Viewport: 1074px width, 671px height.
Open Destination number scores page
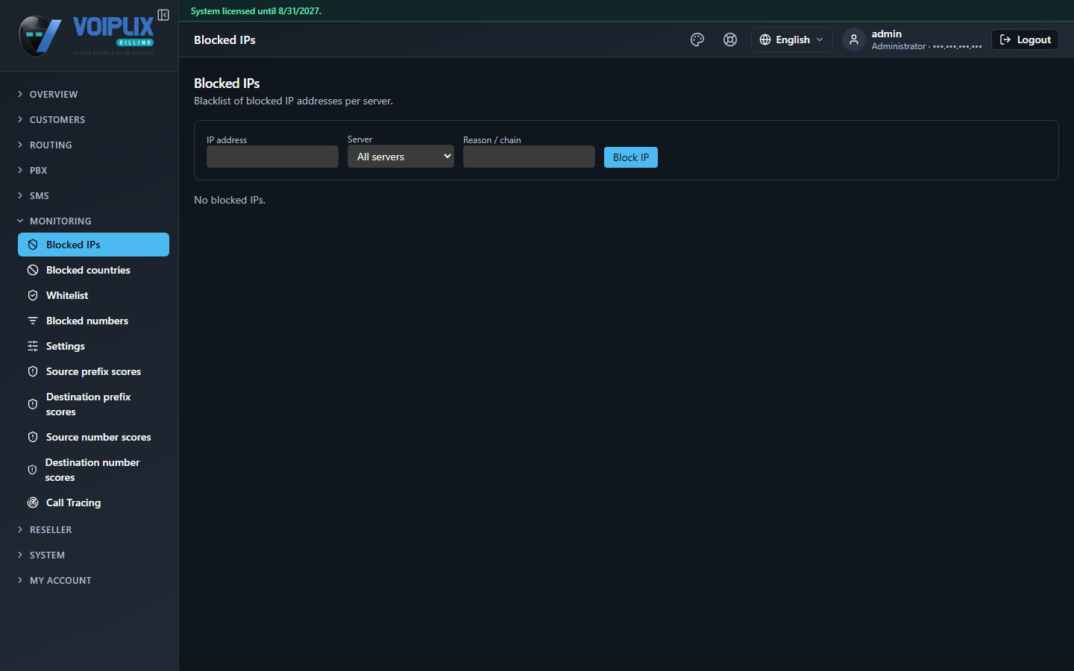(x=93, y=470)
